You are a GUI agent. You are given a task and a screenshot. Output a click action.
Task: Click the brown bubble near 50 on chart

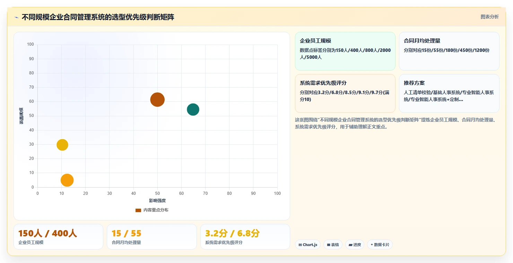click(157, 100)
